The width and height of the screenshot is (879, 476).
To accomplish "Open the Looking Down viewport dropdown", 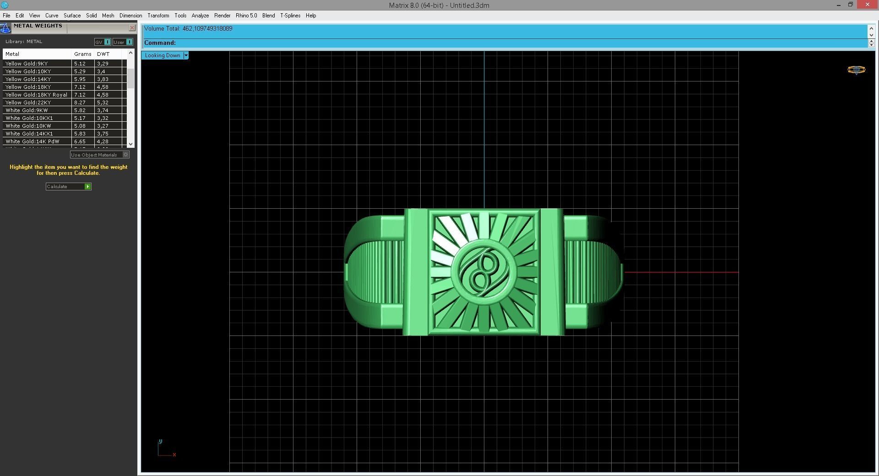I will point(186,55).
